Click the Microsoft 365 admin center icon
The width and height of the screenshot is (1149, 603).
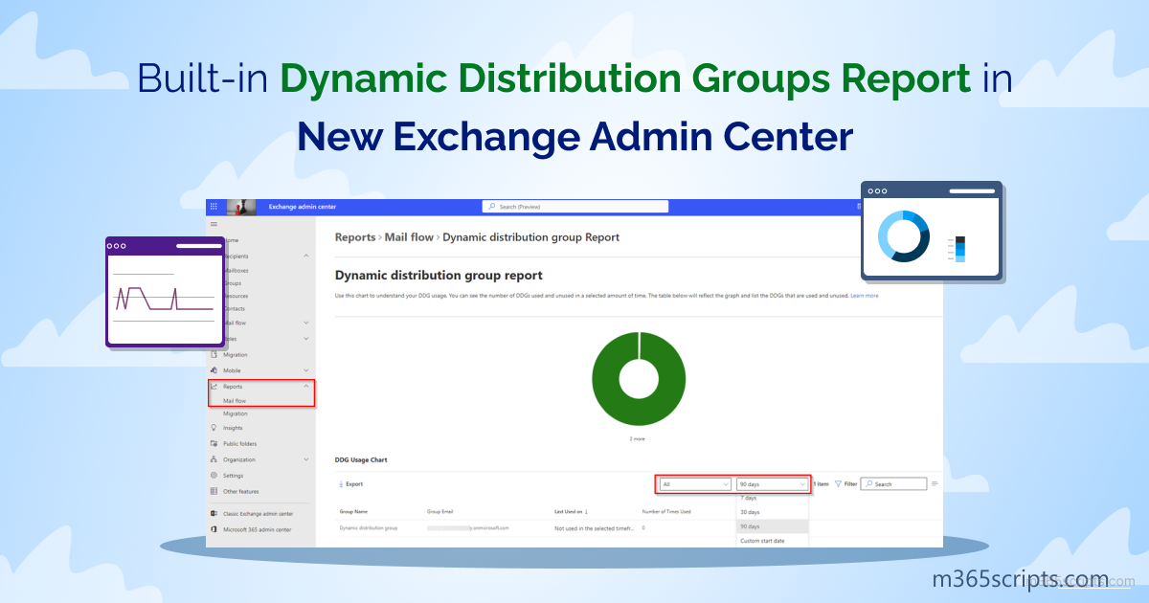214,529
